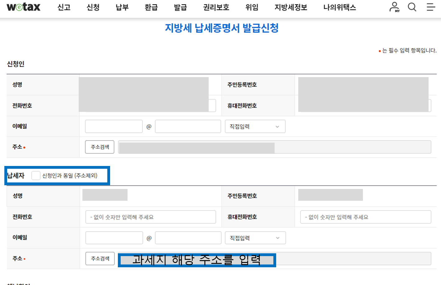This screenshot has width=441, height=285.
Task: Click the 납세자 전화번호 input field
Action: pyautogui.click(x=151, y=217)
